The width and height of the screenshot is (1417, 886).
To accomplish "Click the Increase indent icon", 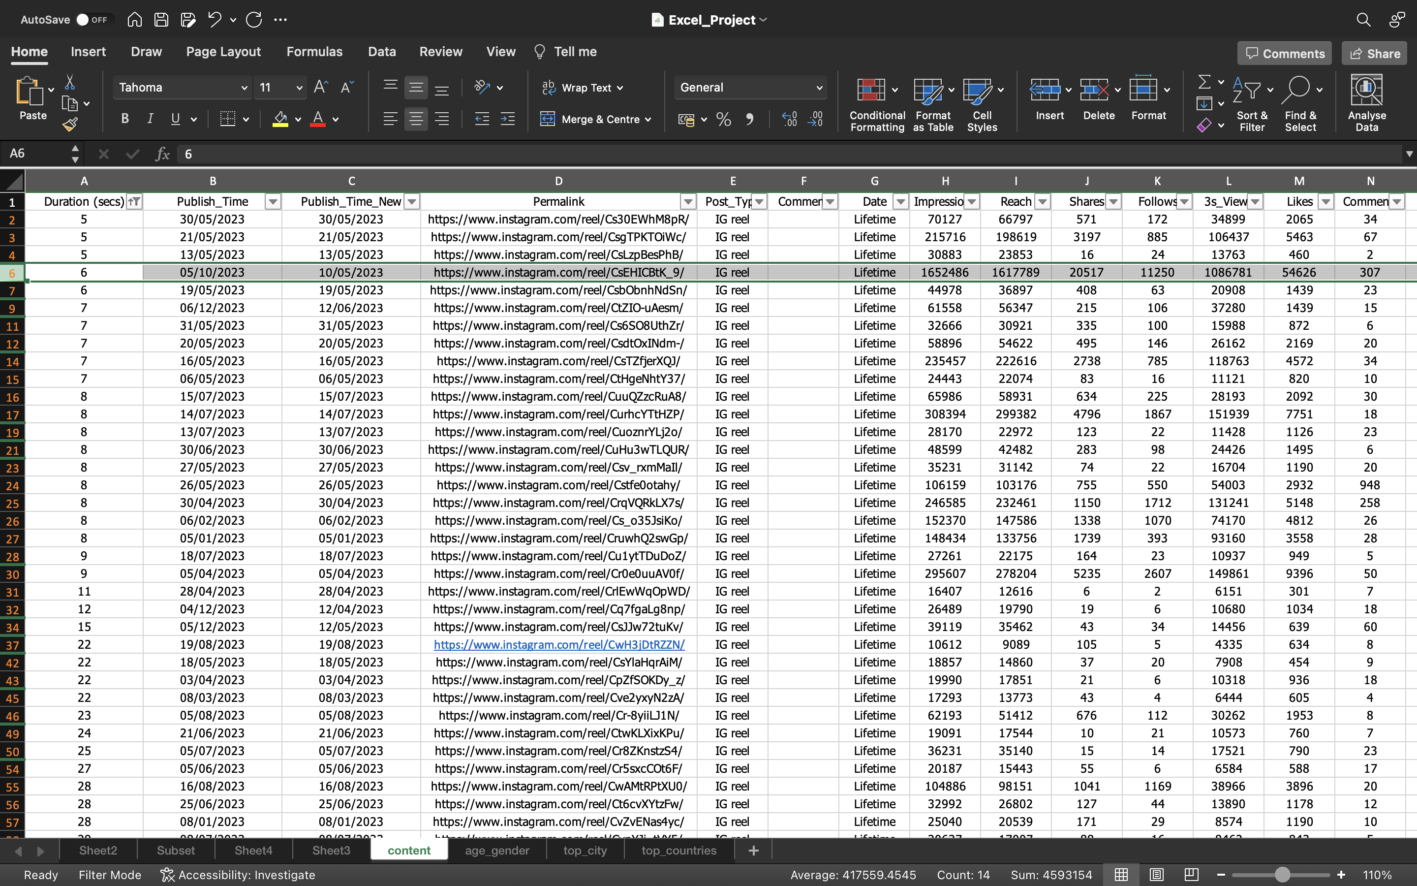I will 508,119.
